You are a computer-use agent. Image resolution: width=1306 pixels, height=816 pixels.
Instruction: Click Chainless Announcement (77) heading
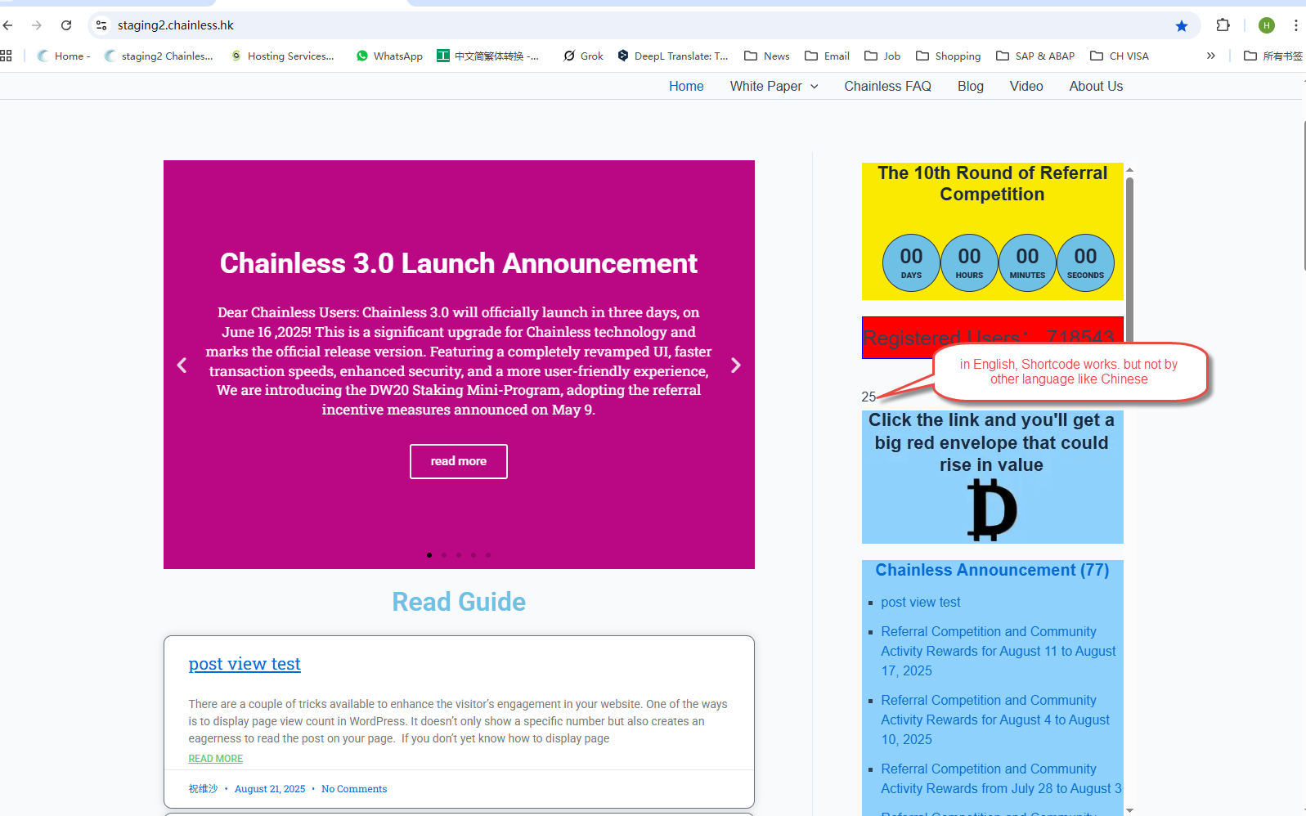point(992,571)
